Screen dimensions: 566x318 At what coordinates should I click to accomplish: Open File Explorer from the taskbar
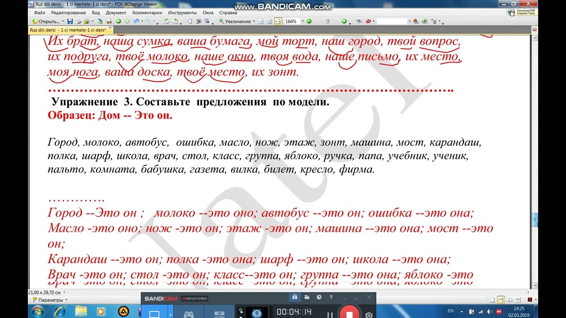81,311
